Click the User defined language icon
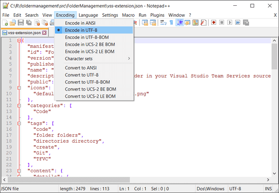 (187, 23)
